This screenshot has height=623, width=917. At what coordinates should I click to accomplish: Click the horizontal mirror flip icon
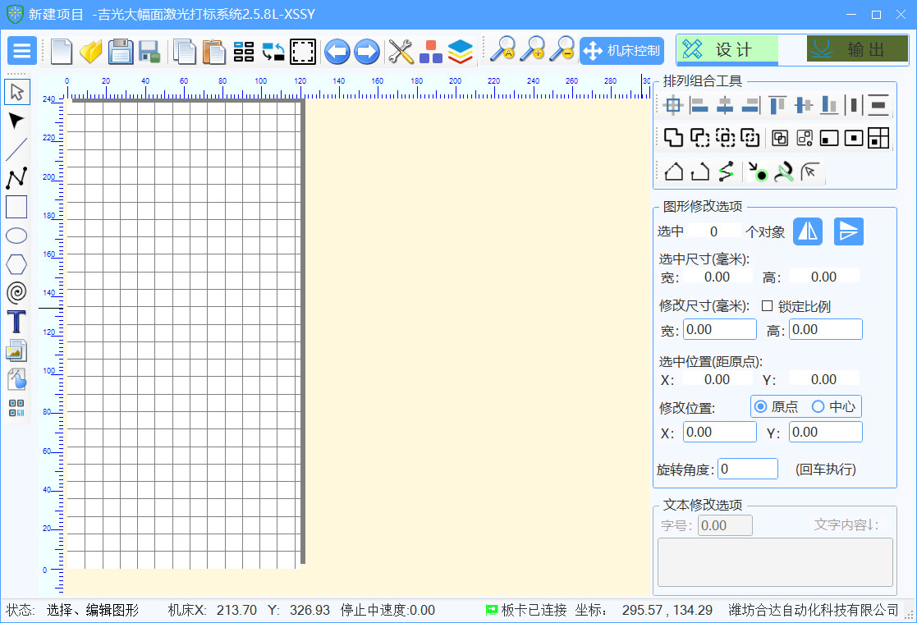808,231
